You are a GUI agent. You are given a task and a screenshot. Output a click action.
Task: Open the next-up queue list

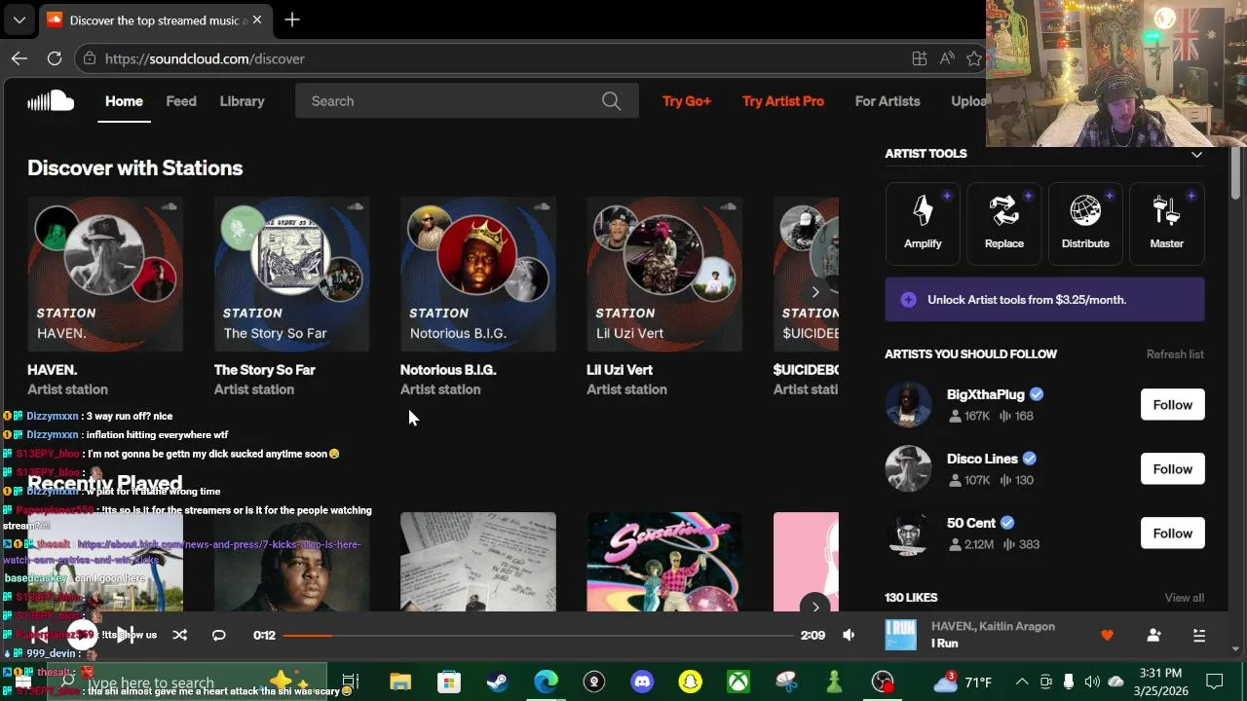tap(1199, 635)
